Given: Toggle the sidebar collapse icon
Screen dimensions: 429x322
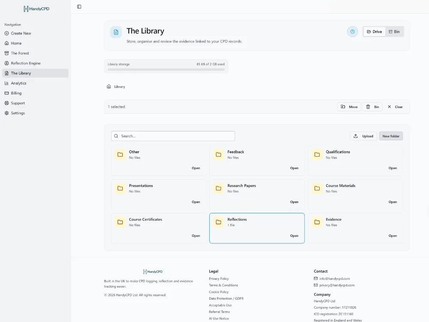Looking at the screenshot, I should [79, 6].
